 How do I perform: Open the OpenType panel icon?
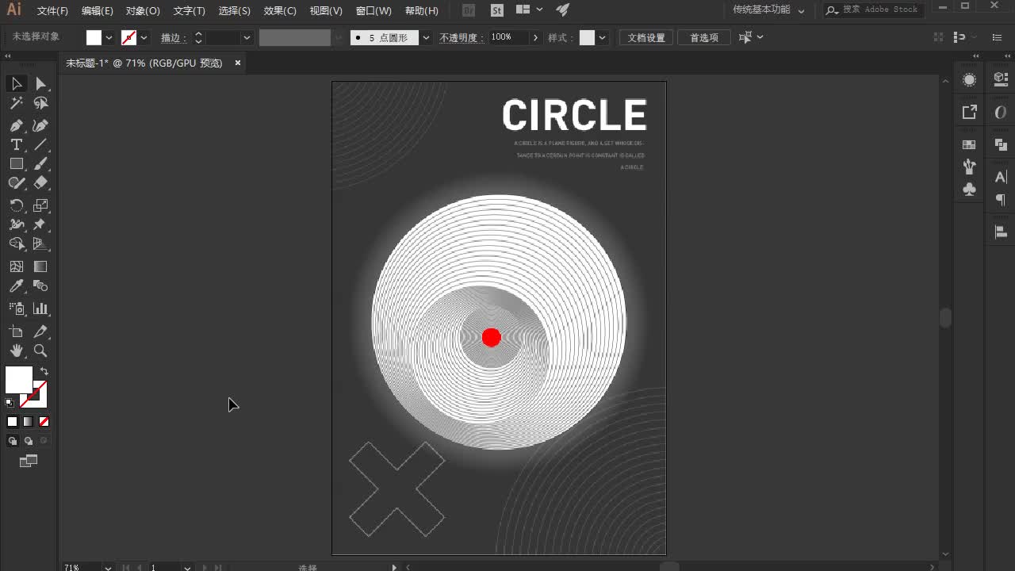point(1001,113)
